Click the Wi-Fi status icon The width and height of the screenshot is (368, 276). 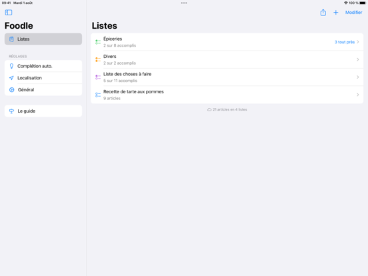point(346,3)
